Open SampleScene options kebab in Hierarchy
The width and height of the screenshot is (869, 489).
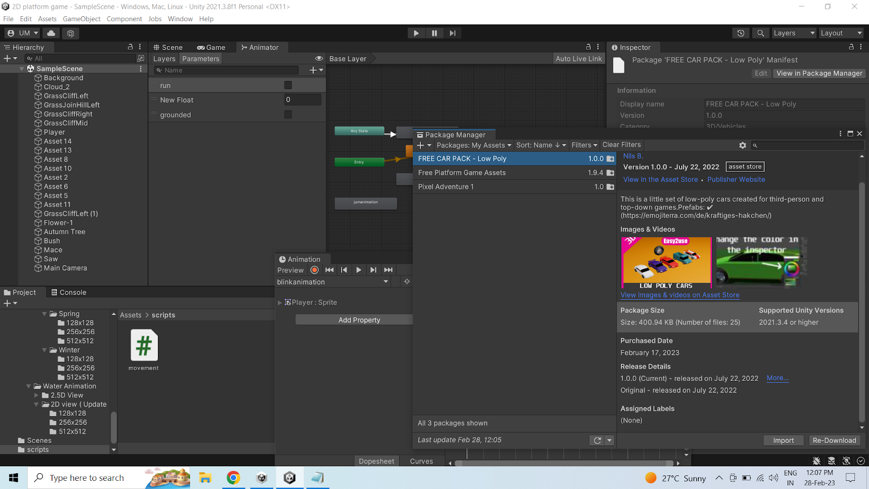tap(141, 69)
